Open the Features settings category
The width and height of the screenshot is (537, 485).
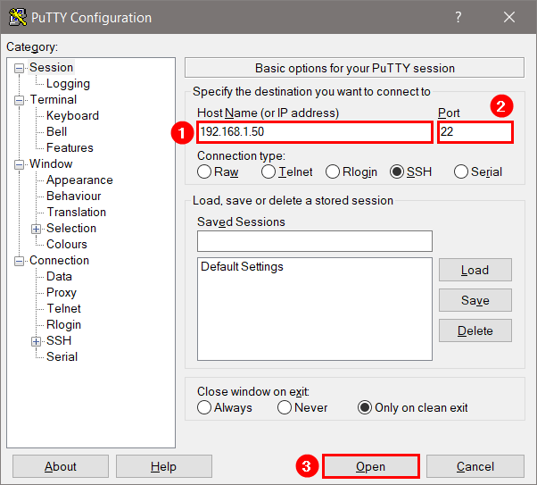(70, 148)
